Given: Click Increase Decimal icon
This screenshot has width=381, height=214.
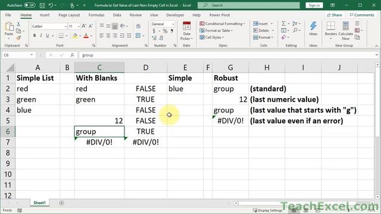Looking at the screenshot, I should pyautogui.click(x=154, y=38).
